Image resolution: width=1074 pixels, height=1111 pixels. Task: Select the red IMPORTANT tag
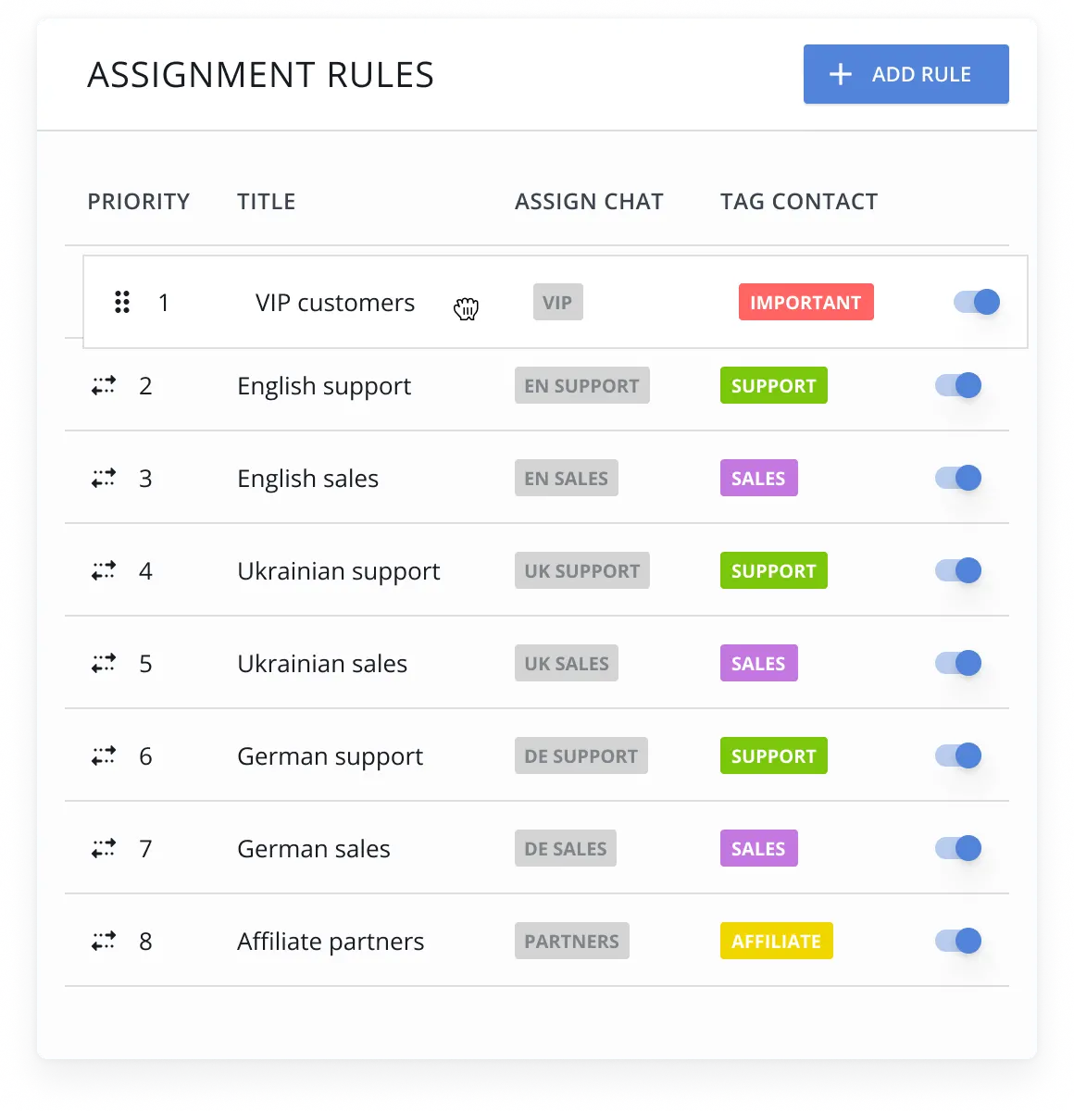point(805,302)
